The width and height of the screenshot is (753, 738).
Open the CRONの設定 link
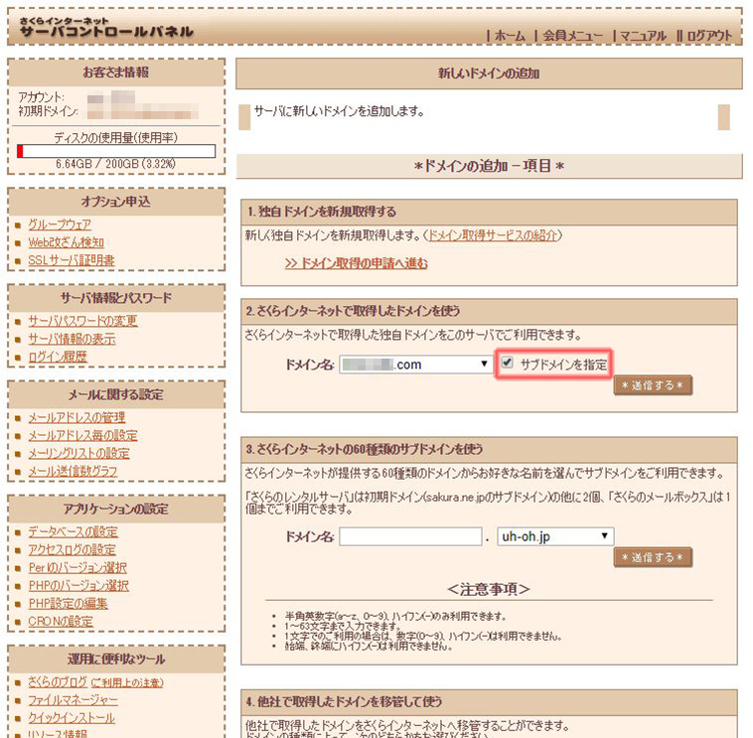coord(61,622)
